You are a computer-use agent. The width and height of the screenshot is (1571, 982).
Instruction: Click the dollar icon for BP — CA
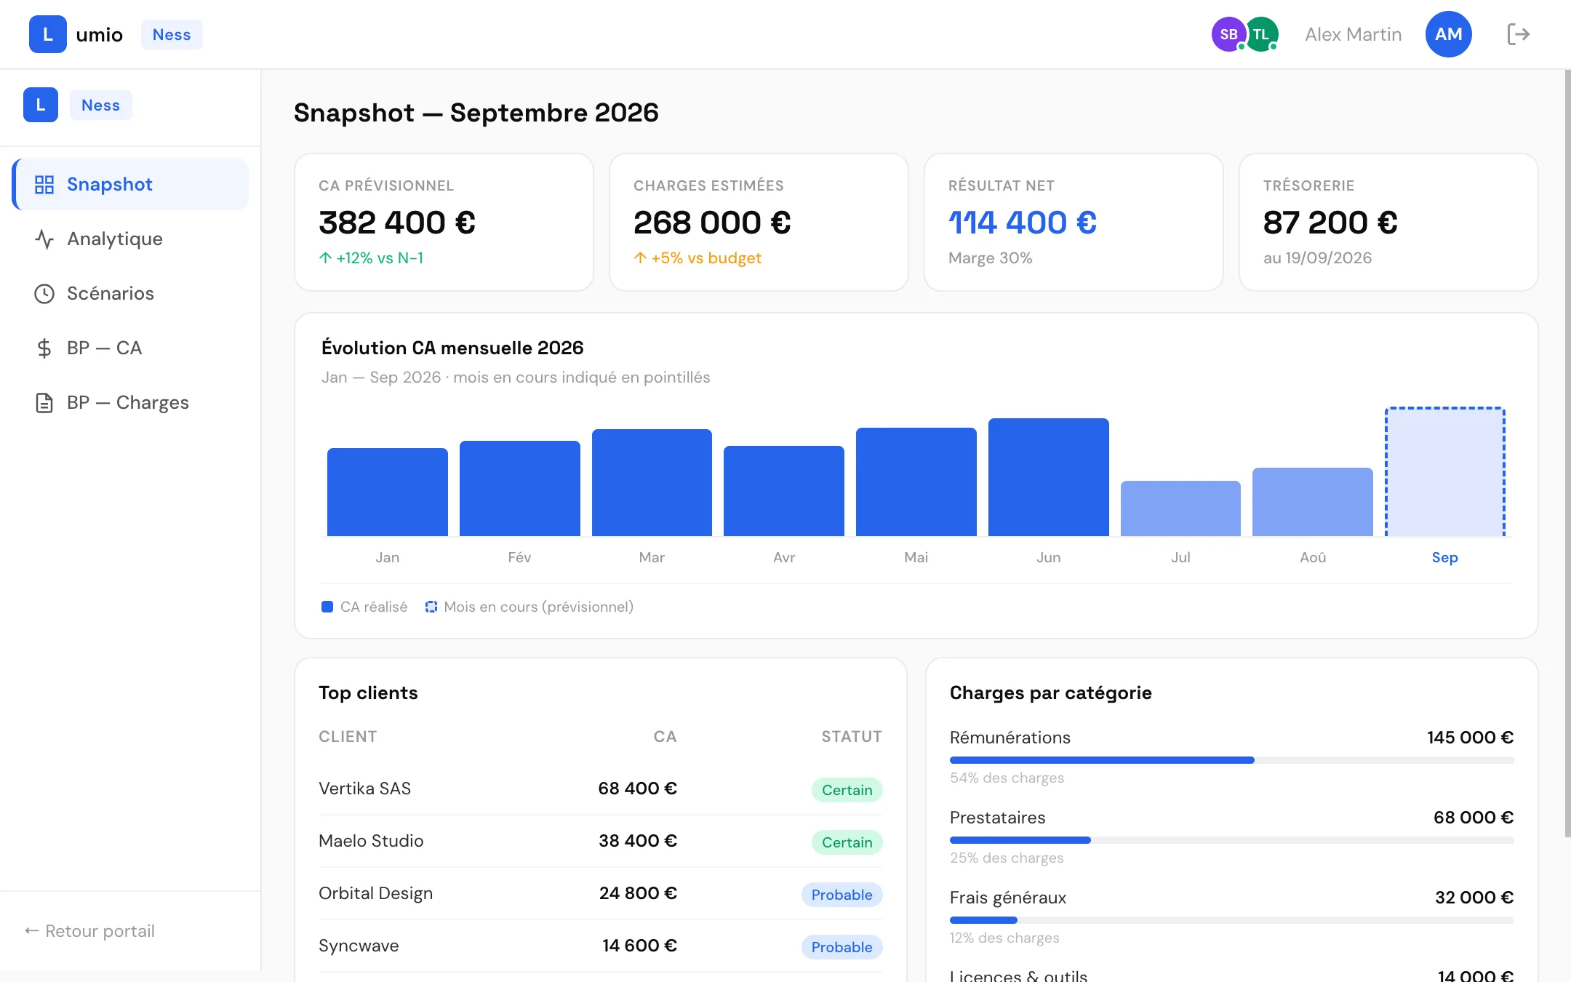click(x=44, y=348)
